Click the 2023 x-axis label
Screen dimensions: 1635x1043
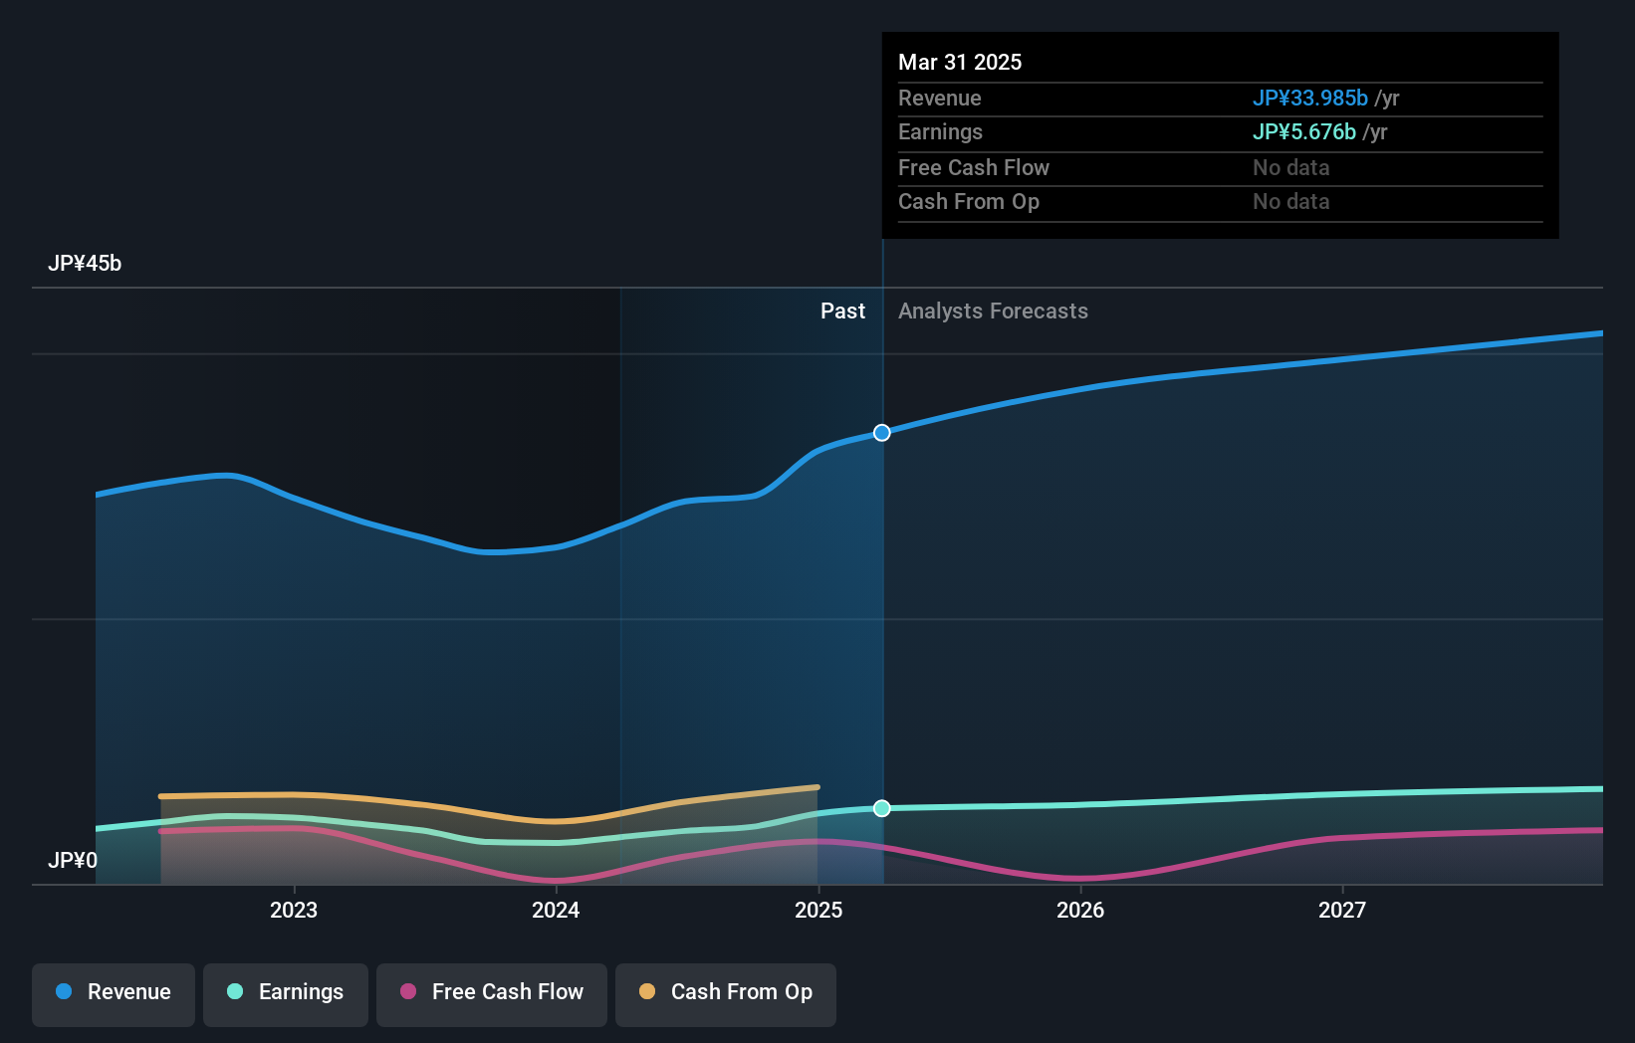[294, 910]
